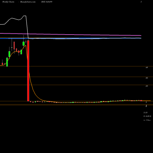Click the 'Weekly Charts' title text
This screenshot has height=153, width=153.
(8, 2)
